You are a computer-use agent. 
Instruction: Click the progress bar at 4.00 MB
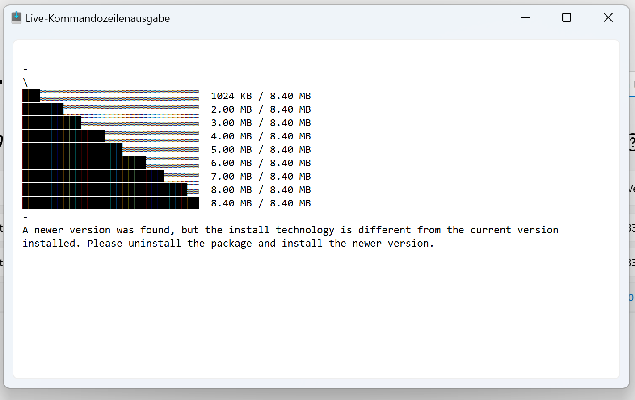pyautogui.click(x=111, y=136)
